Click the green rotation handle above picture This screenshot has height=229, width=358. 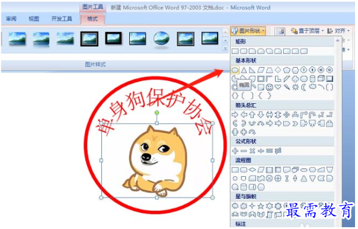156,113
